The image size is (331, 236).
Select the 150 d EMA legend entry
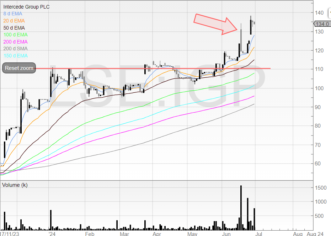point(15,56)
